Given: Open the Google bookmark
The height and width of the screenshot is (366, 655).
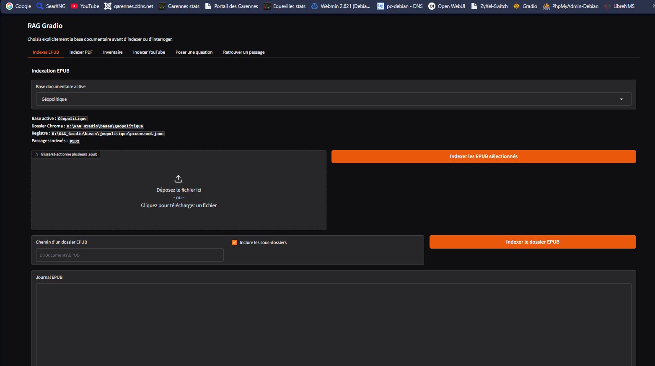Looking at the screenshot, I should tap(18, 6).
